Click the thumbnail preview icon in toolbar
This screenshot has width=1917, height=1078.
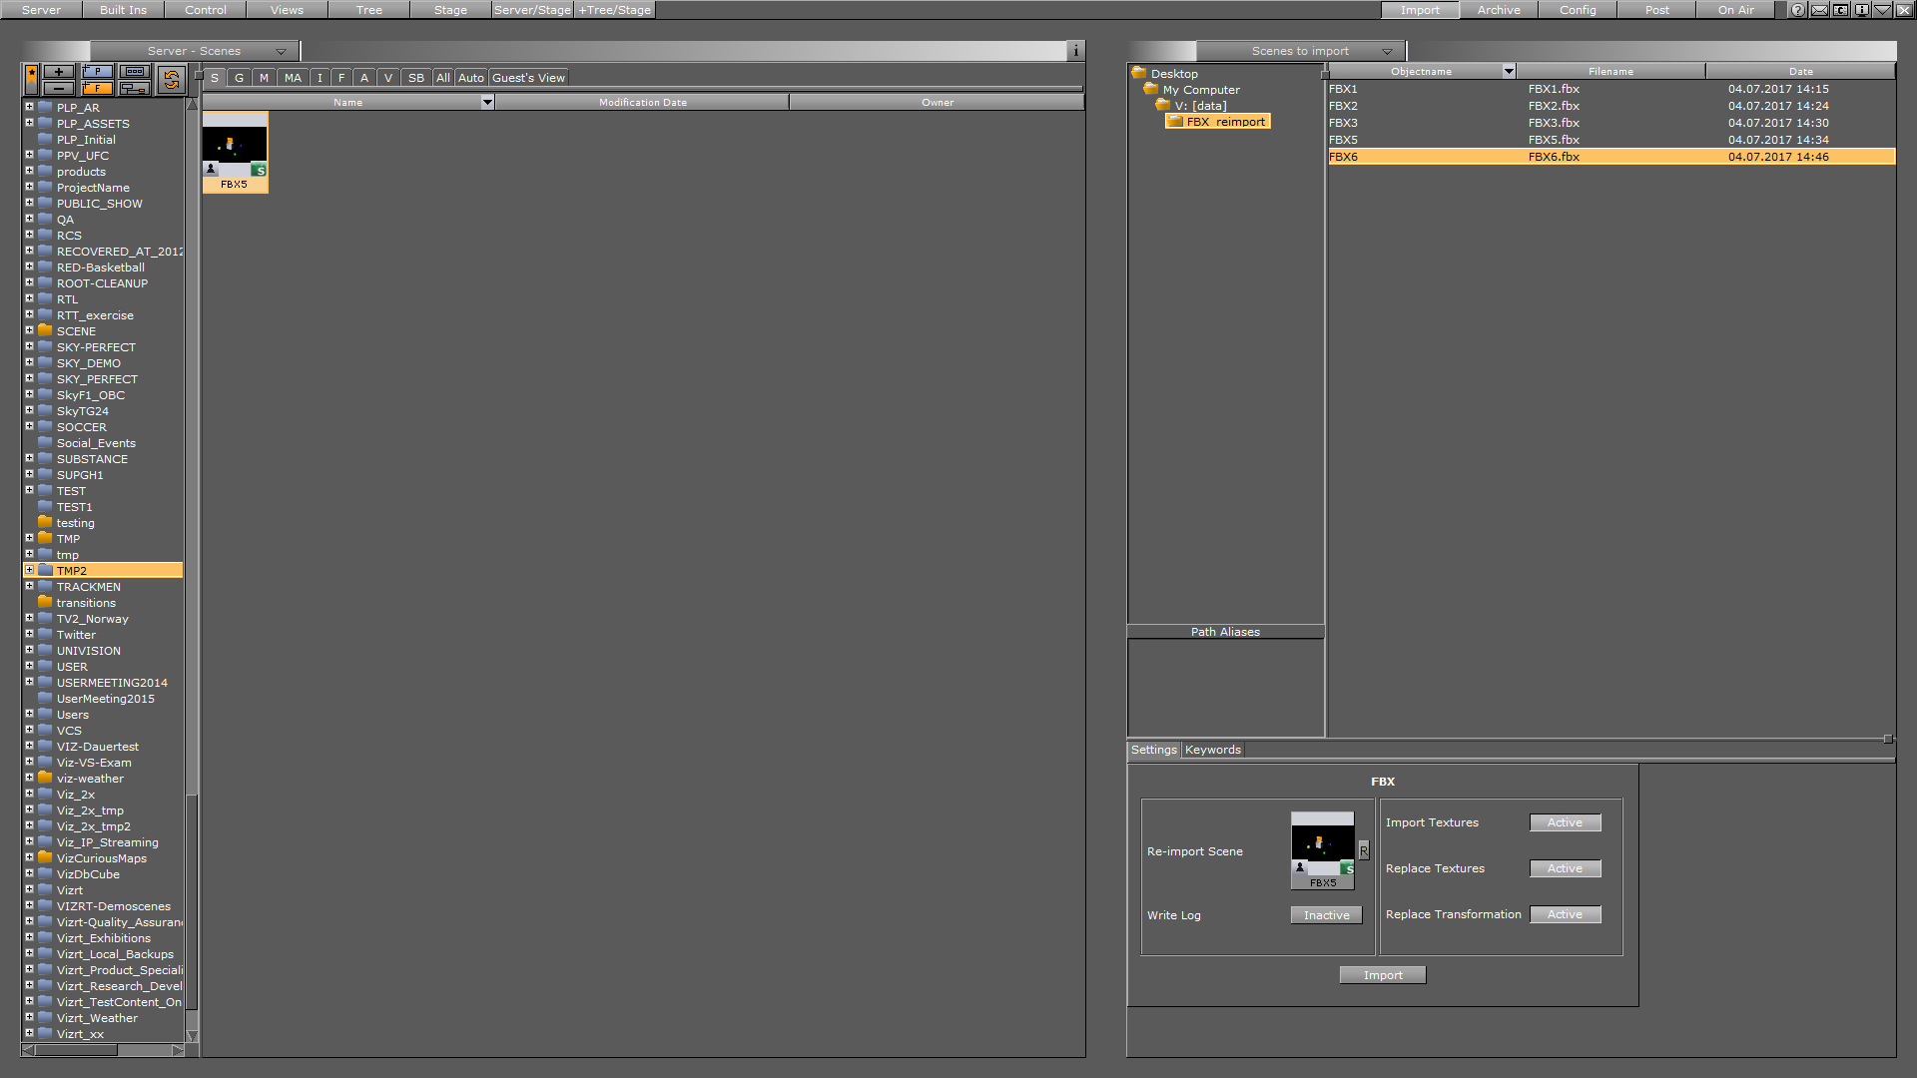point(132,73)
